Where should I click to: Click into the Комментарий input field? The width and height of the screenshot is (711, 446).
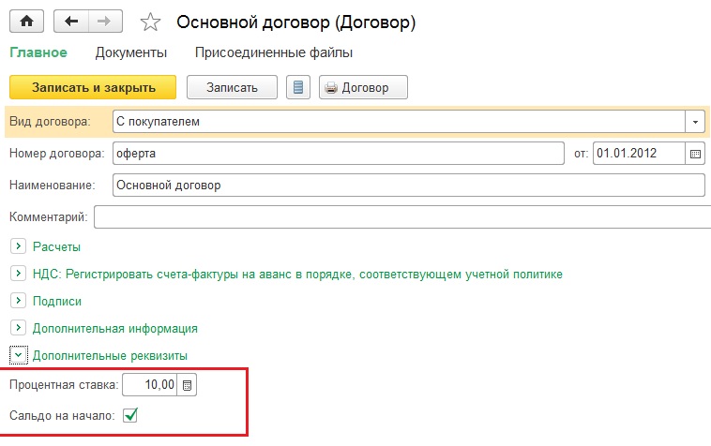[401, 217]
